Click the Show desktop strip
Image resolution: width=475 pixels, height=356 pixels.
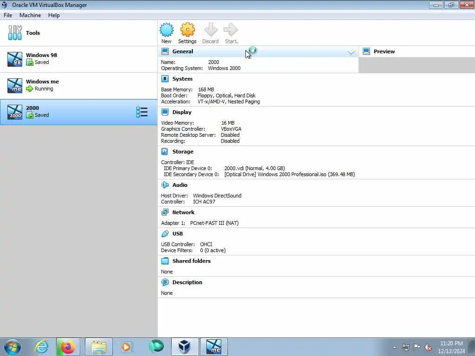pos(472,347)
